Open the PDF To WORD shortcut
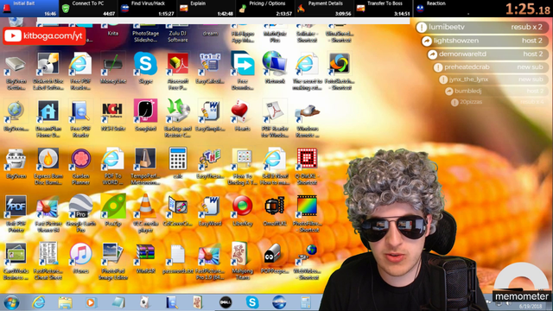 [x=113, y=166]
